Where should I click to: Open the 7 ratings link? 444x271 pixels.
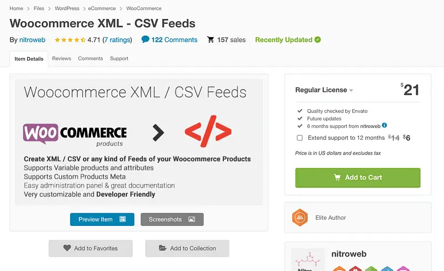pyautogui.click(x=117, y=40)
